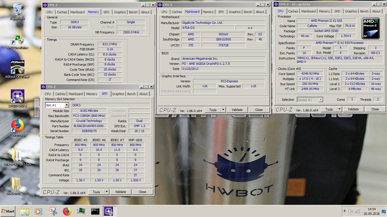The image size is (387, 217).
Task: Click the HT Link value 2499.95 MHz
Action: point(311,89)
